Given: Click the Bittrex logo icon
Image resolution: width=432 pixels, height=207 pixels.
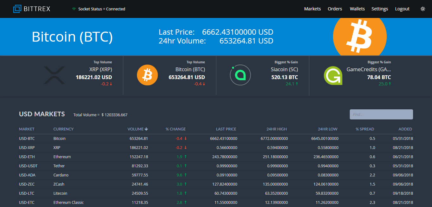Looking at the screenshot, I should 17,9.
